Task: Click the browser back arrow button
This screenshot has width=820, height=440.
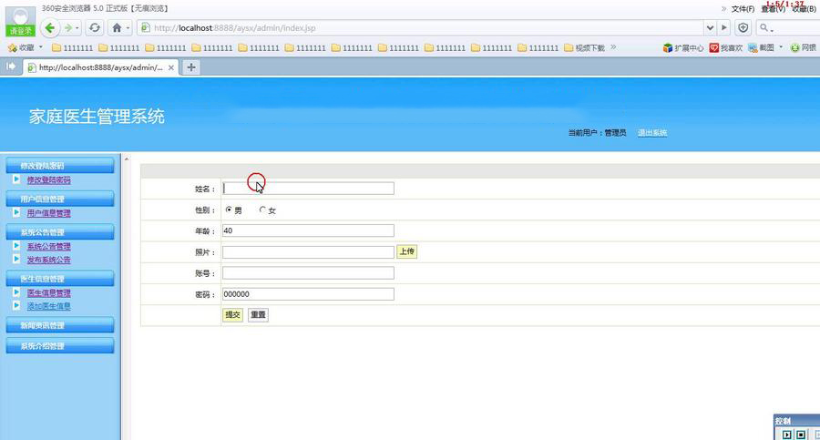Action: 50,28
